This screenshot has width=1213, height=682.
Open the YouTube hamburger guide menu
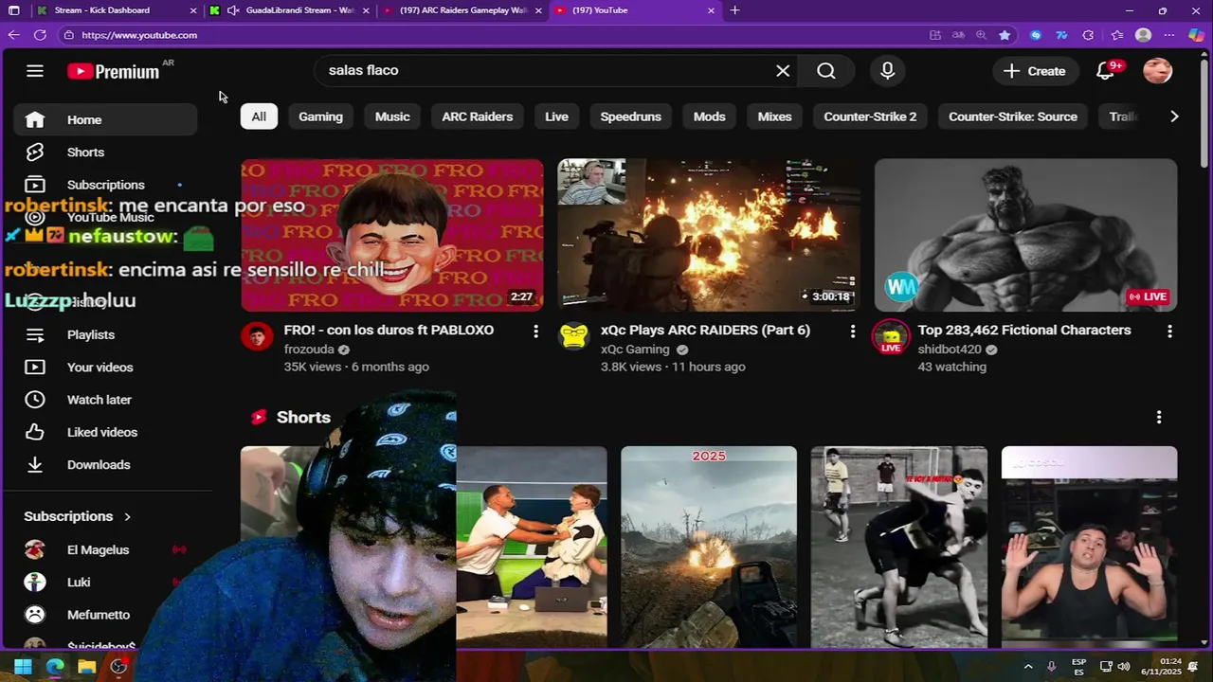click(35, 71)
